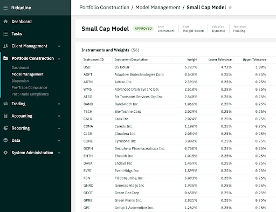This screenshot has height=212, width=276.
Task: Open Pre-Trade Compliance submenu item
Action: [x=30, y=87]
